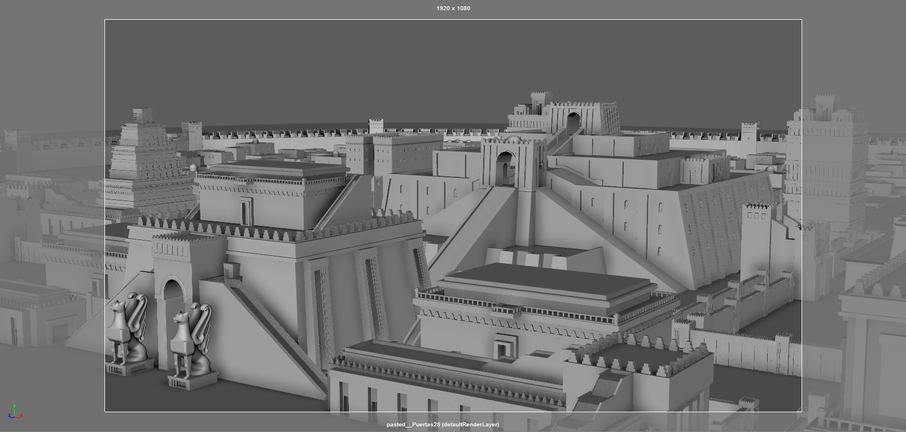
Task: Select the small dome left of the left temple
Action: coord(193,168)
